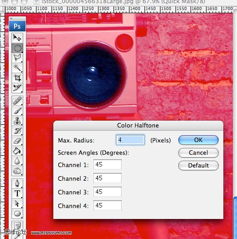Screen dimensions: 237x239
Task: Select the Crop tool
Action: (17, 78)
